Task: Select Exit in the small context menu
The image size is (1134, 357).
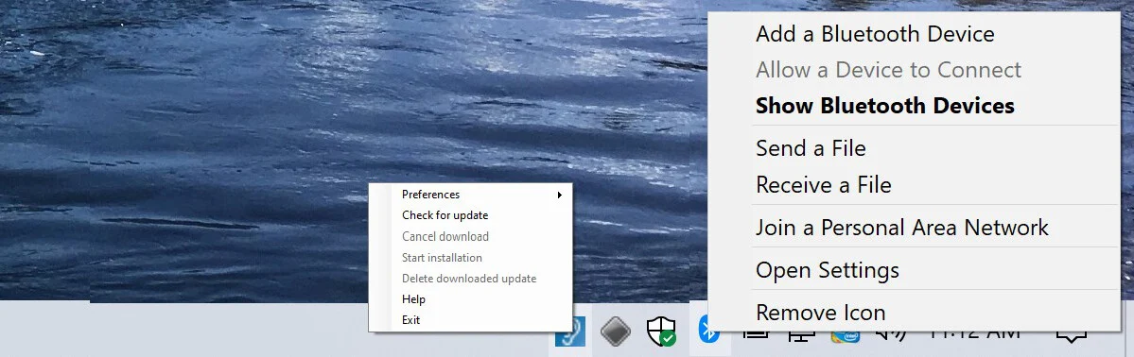Action: (410, 320)
